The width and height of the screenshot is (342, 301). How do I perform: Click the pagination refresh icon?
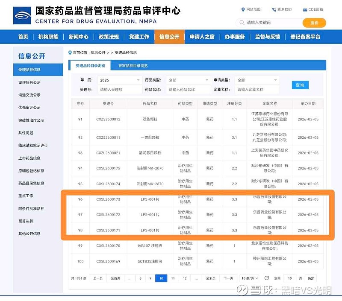coord(267,278)
